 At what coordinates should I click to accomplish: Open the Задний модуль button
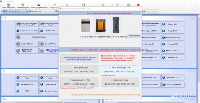[49, 84]
